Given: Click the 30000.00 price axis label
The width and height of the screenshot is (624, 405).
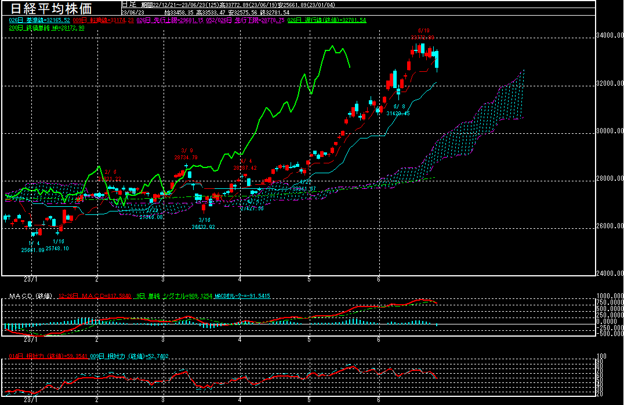Looking at the screenshot, I should (610, 131).
